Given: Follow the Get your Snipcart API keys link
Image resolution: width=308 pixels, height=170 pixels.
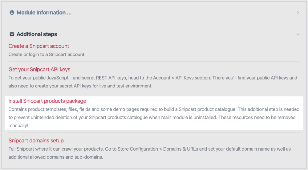Looking at the screenshot, I should pyautogui.click(x=39, y=70).
